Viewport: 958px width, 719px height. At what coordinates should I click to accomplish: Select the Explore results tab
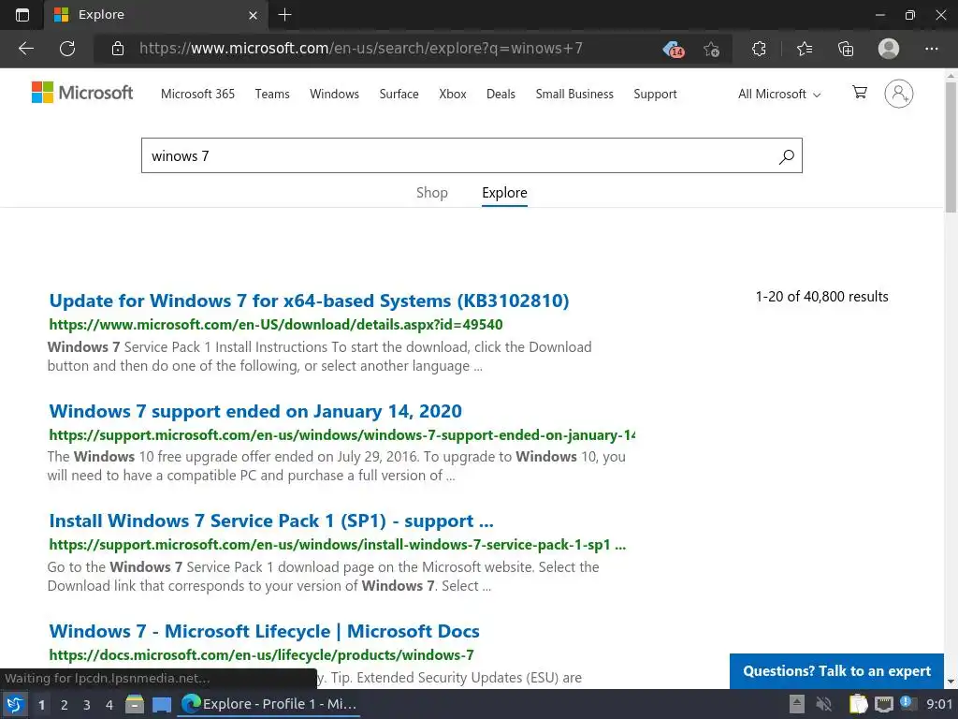[504, 193]
